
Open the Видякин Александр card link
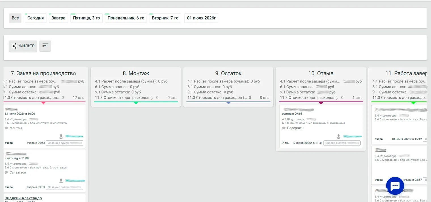(23, 198)
